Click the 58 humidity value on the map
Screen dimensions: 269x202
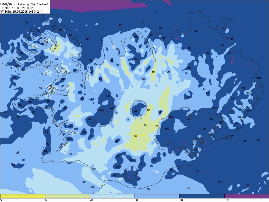click(157, 126)
